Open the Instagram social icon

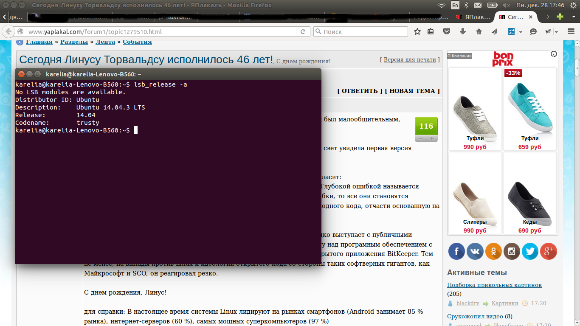512,251
